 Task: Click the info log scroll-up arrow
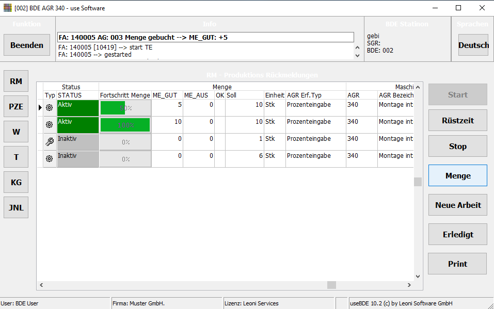(357, 48)
